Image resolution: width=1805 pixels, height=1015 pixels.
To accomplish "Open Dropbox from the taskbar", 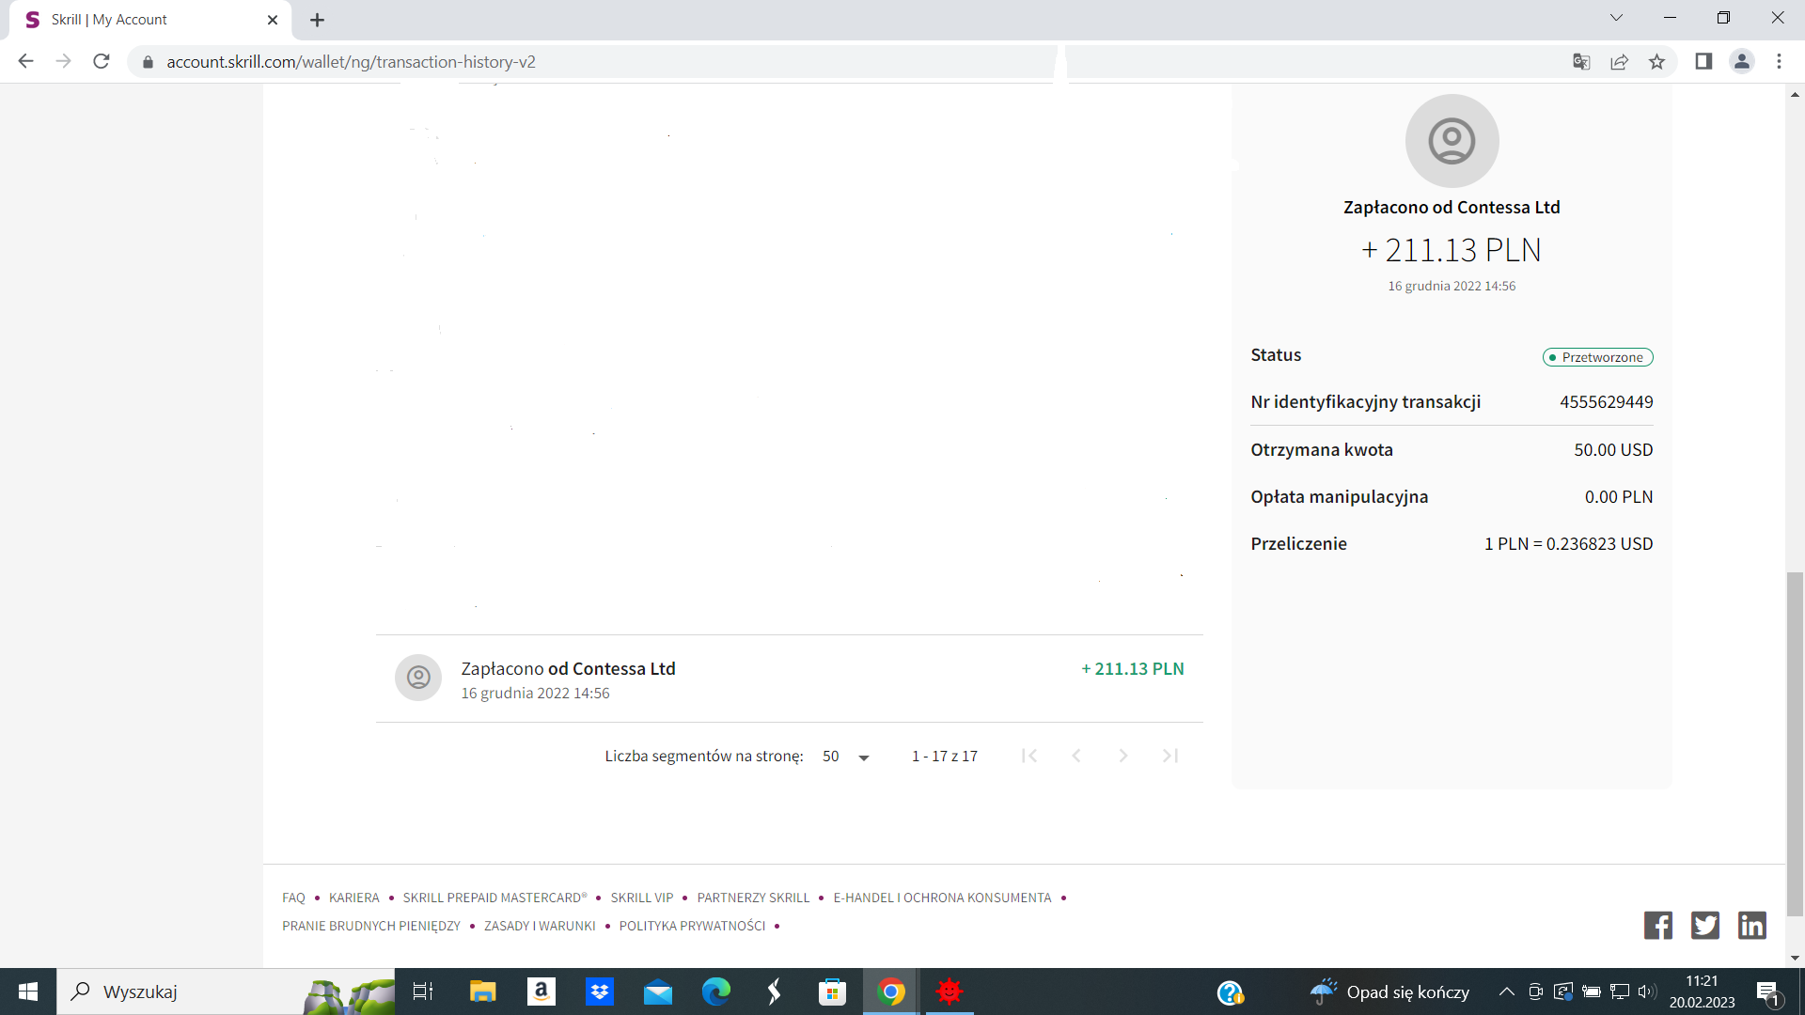I will tap(600, 992).
